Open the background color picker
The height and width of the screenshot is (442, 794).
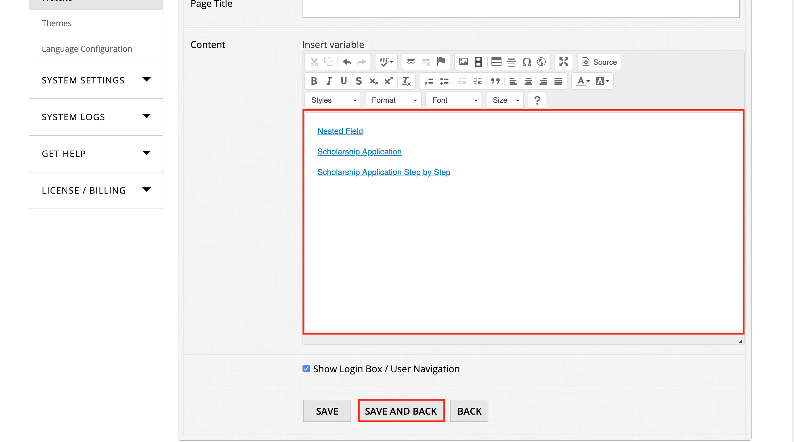tap(602, 81)
